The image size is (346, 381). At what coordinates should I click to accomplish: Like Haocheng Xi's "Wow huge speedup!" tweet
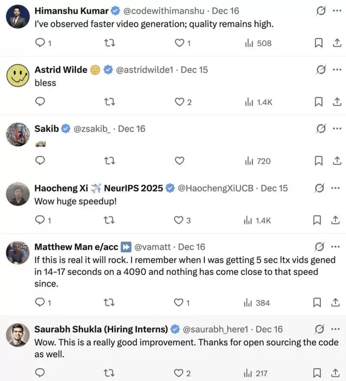(x=180, y=220)
